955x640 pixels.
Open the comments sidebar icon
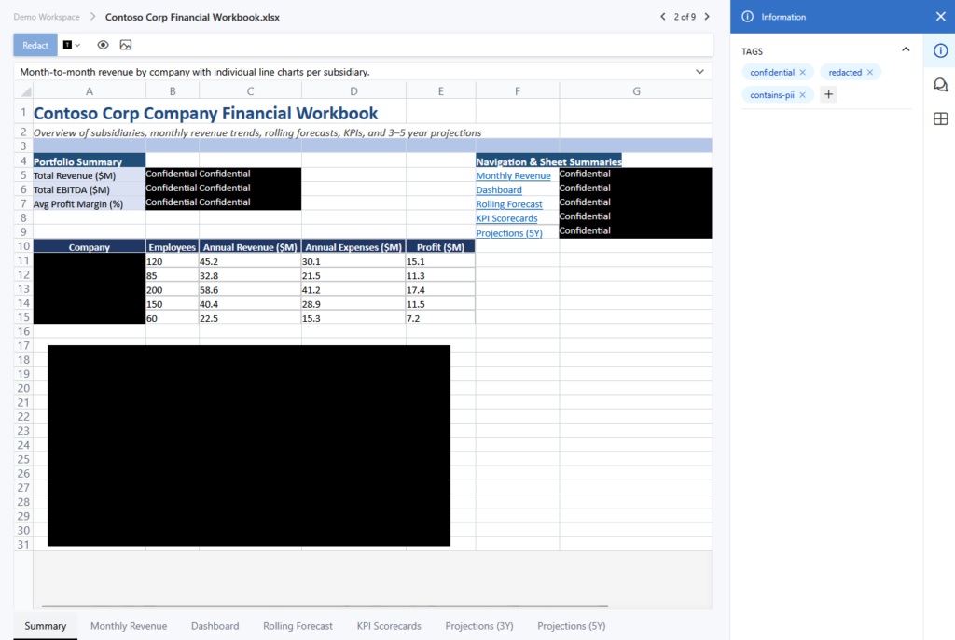(x=940, y=85)
